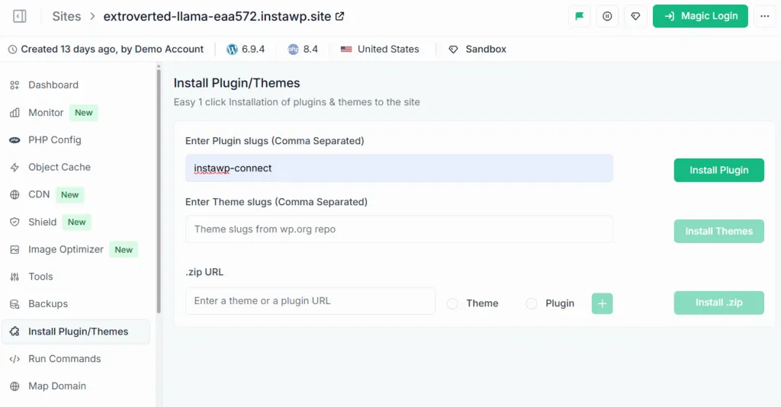
Task: Focus the theme slugs input field
Action: click(399, 229)
